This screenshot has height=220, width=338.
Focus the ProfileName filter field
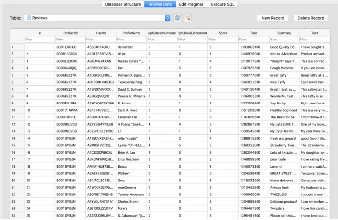pos(131,39)
